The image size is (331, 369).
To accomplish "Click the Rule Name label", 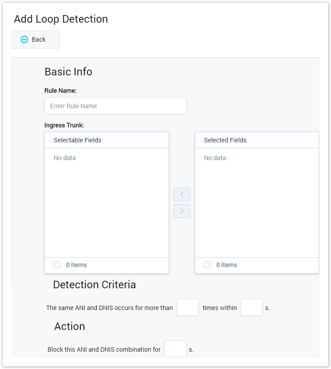I will point(60,90).
